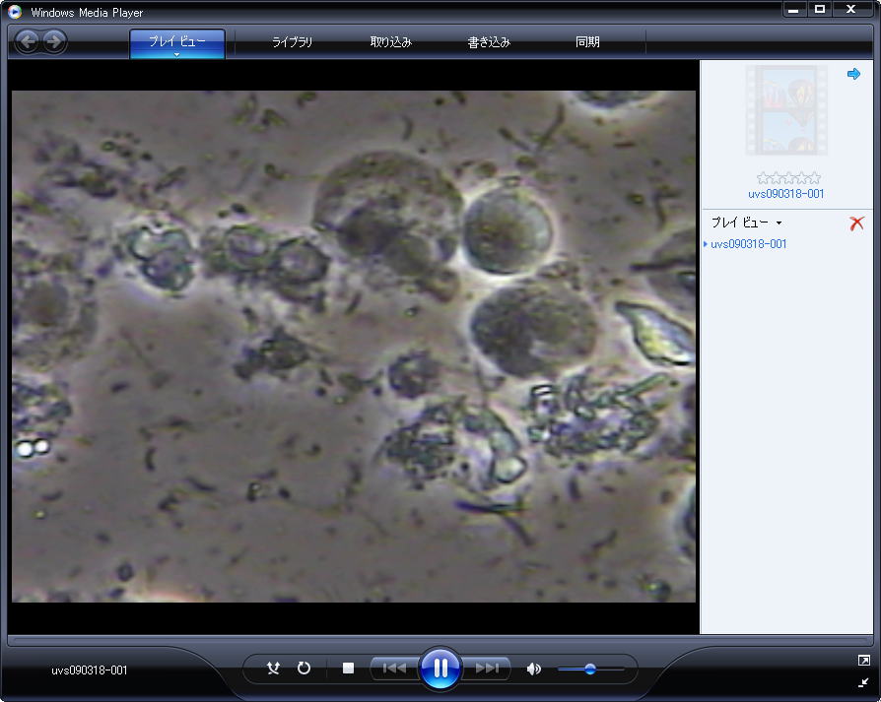Toggle shuffle mode on

[274, 669]
